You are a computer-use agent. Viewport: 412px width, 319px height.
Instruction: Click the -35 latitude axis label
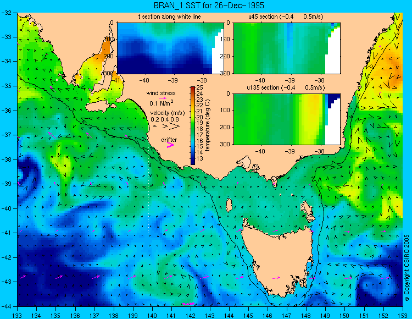7,86
